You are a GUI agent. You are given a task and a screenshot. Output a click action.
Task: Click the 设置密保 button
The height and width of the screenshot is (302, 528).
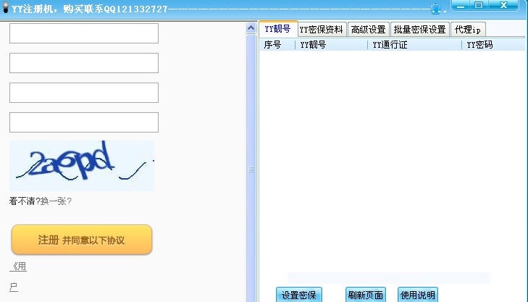298,295
